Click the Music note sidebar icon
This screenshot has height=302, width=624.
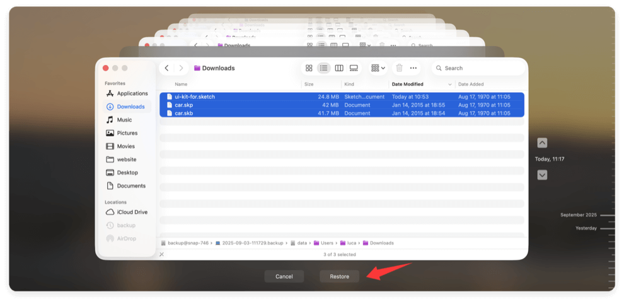(110, 120)
